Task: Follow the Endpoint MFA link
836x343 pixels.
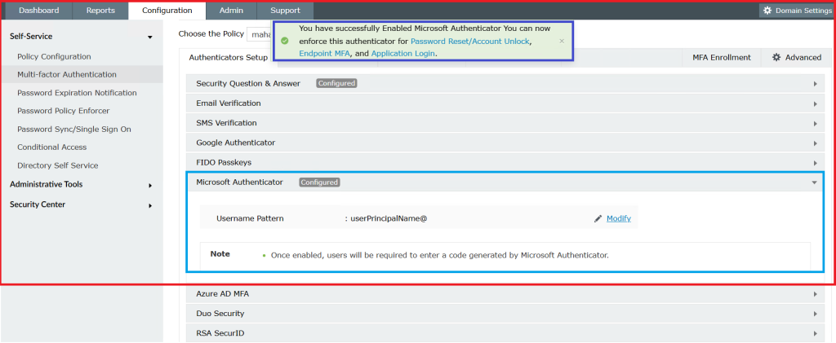Action: pos(325,53)
